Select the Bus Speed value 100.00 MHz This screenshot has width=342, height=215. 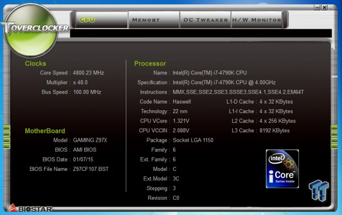pos(87,92)
